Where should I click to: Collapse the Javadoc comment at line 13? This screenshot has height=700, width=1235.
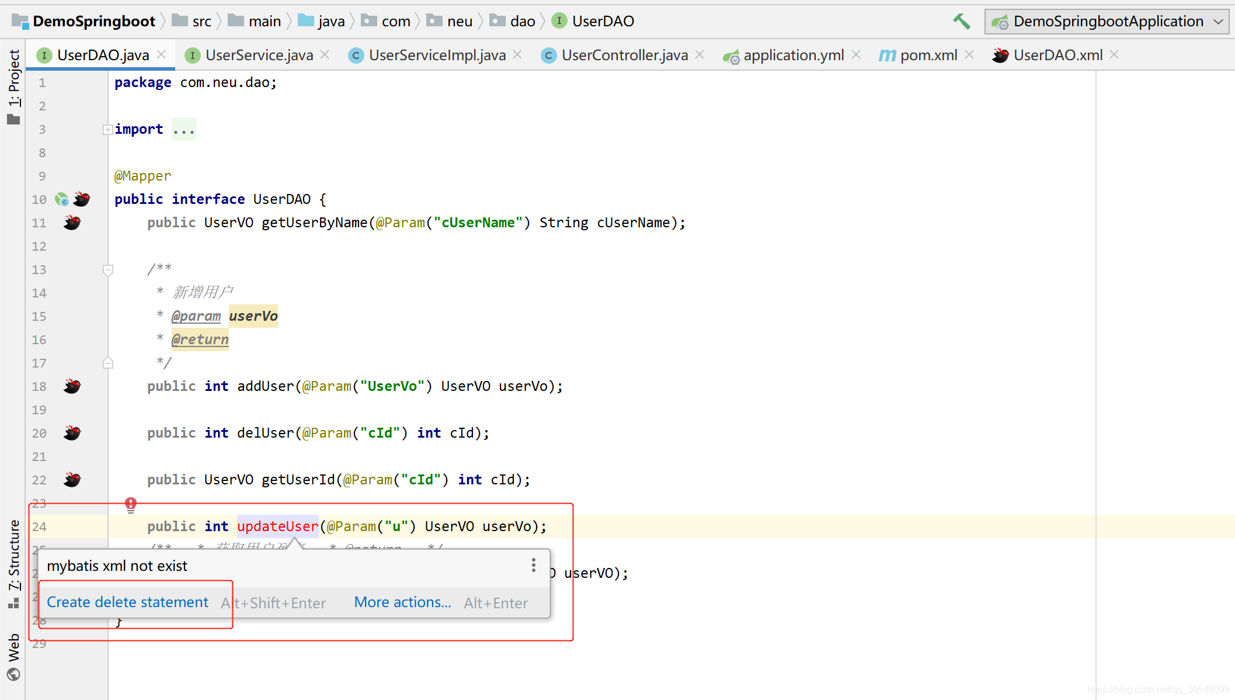pos(108,270)
